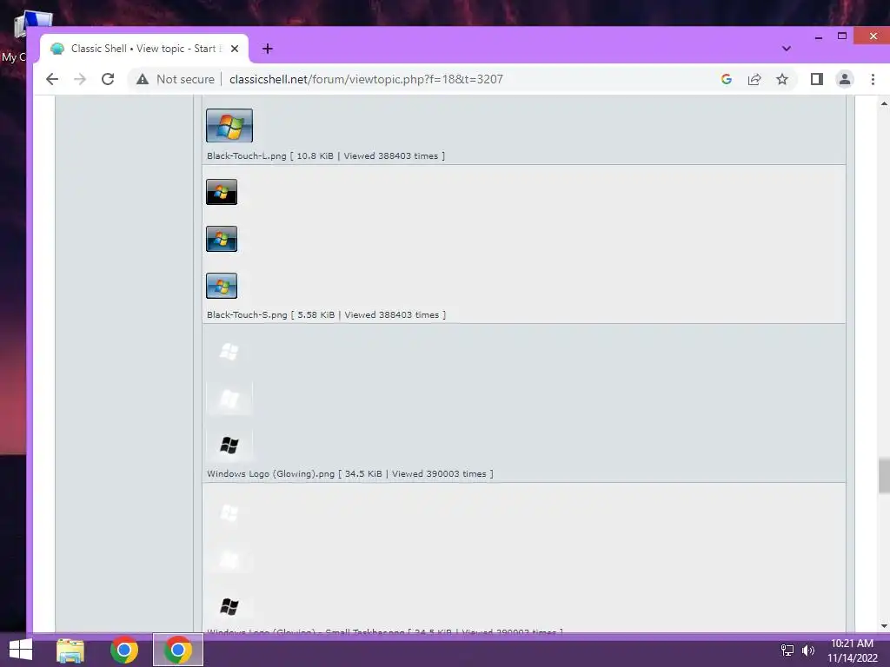Click the Windows Logo (Glowing).png caption
Viewport: 890px width, 667px height.
(350, 473)
